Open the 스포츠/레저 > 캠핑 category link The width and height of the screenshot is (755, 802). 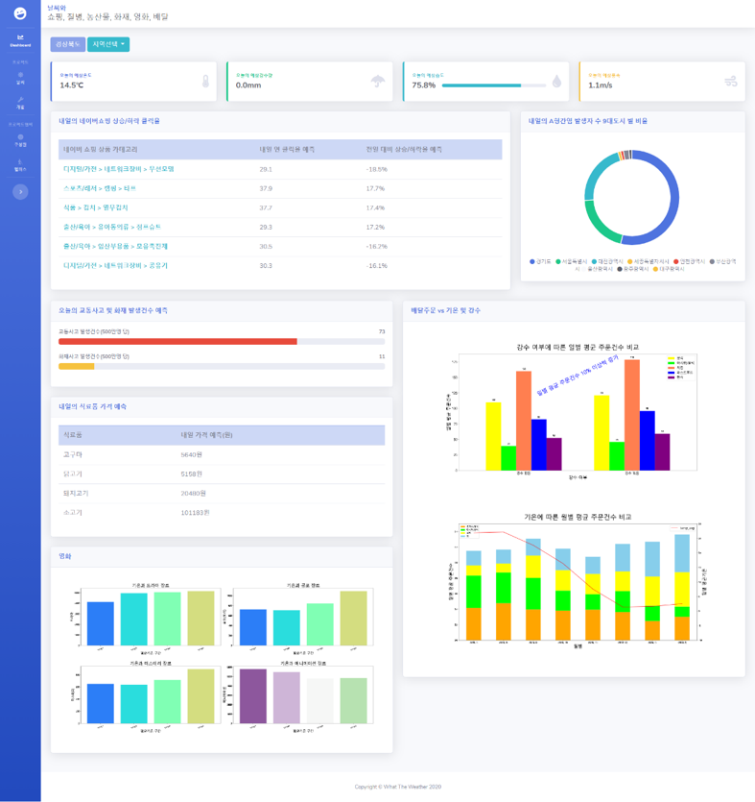[100, 188]
